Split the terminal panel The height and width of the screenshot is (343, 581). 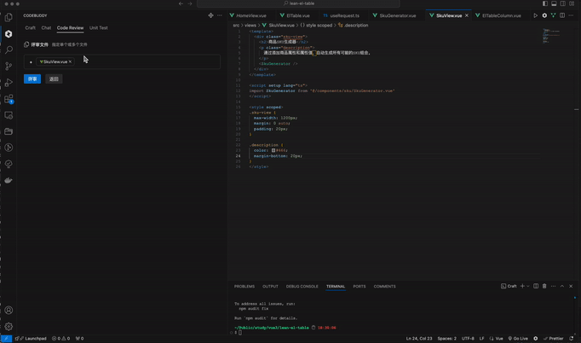tap(536, 286)
